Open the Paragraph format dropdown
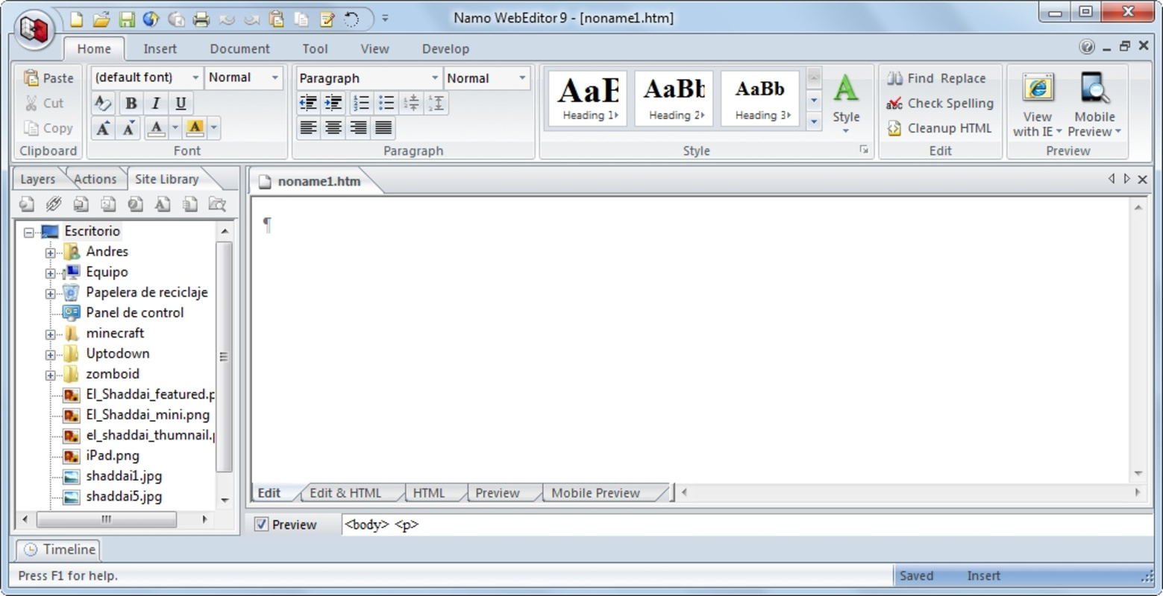Image resolution: width=1163 pixels, height=596 pixels. [x=435, y=78]
